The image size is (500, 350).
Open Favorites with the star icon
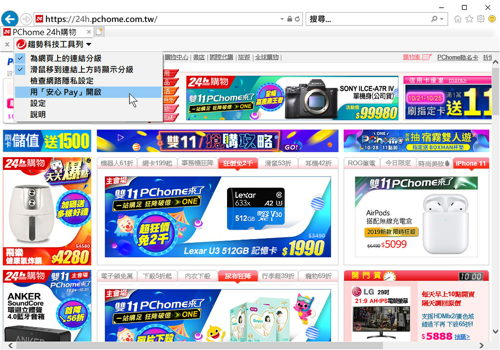(x=469, y=19)
